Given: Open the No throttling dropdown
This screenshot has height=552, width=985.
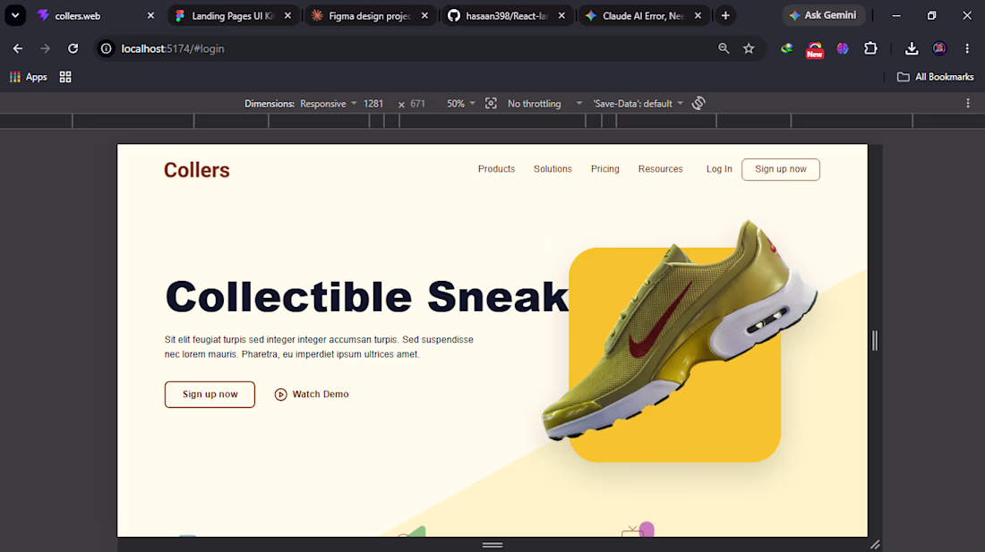Looking at the screenshot, I should coord(544,104).
